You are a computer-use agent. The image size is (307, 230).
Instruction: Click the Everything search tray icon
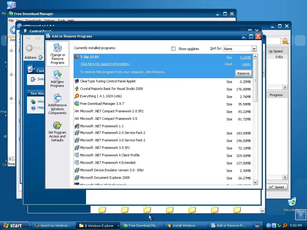(285, 226)
